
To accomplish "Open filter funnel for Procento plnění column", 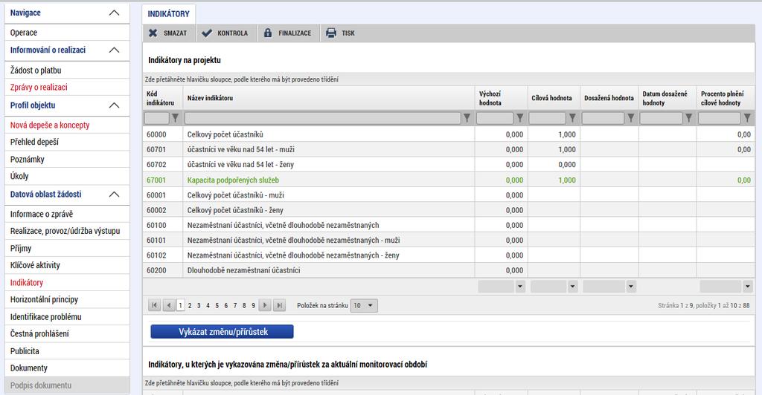I will [x=747, y=118].
